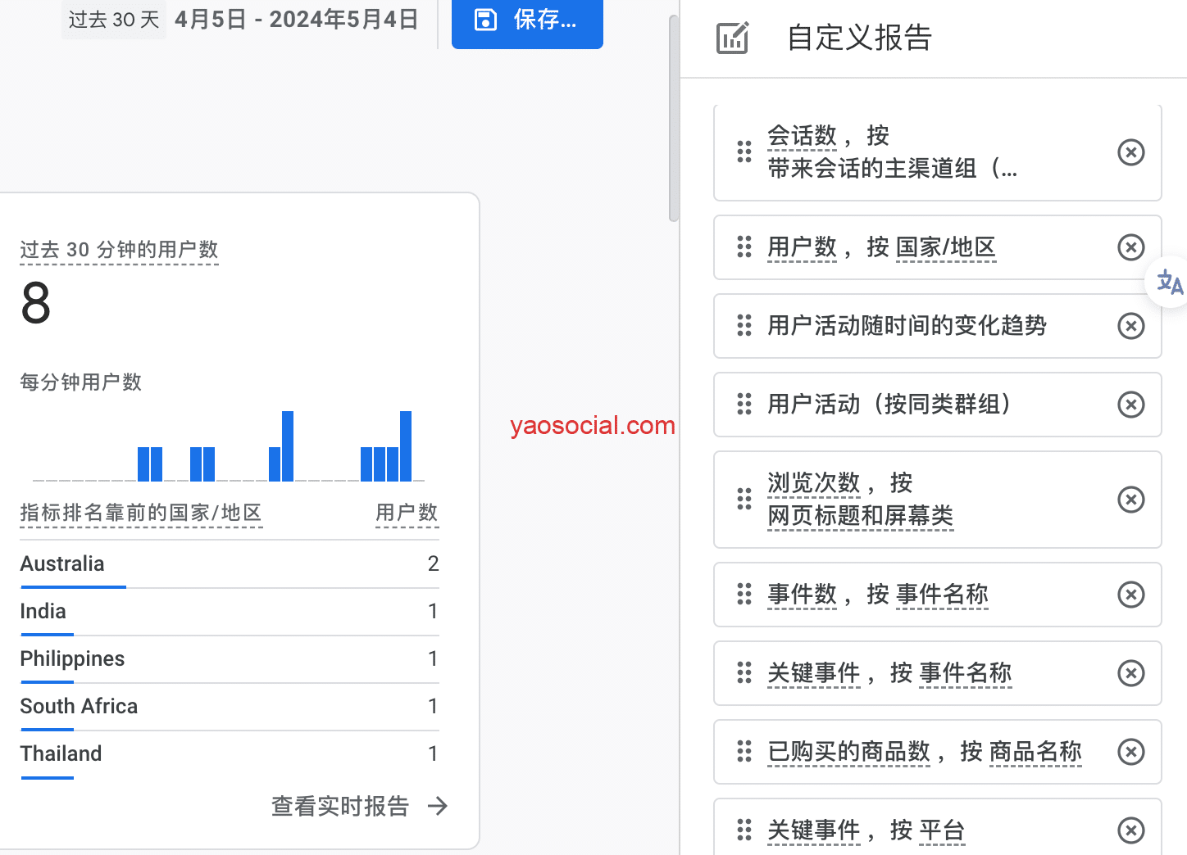
Task: Select the Australia row in country list
Action: pyautogui.click(x=230, y=564)
